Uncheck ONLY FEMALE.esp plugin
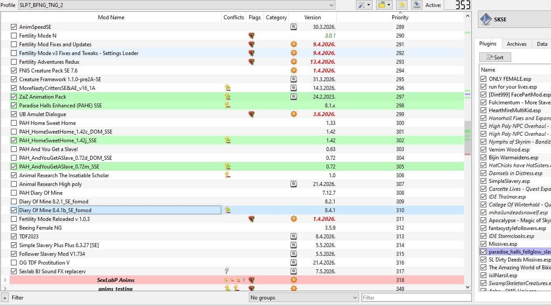Viewport: 551px width, 306px height. (483, 79)
